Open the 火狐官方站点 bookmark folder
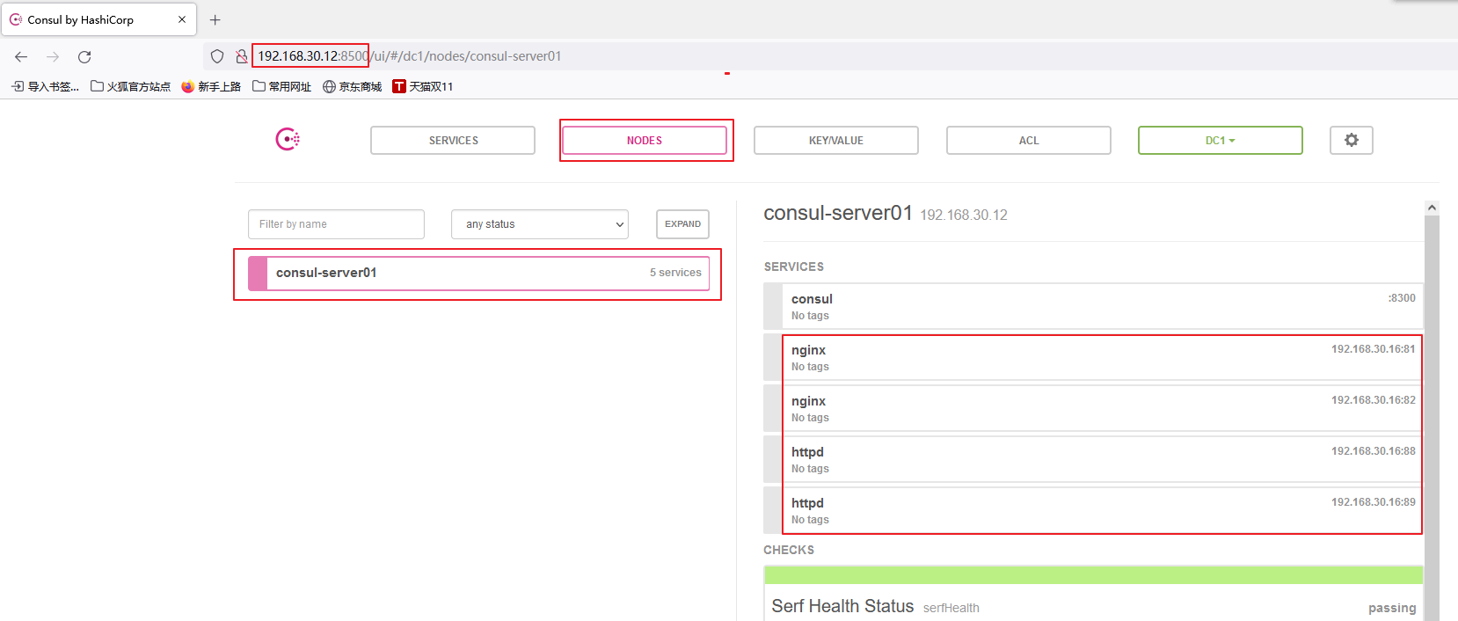Image resolution: width=1458 pixels, height=621 pixels. (x=130, y=86)
